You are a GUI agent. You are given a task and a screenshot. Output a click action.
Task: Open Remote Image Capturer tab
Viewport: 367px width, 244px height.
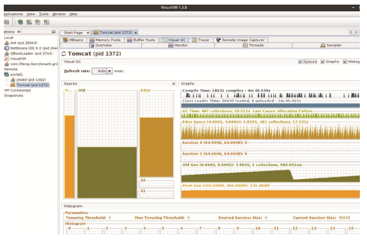(x=240, y=40)
